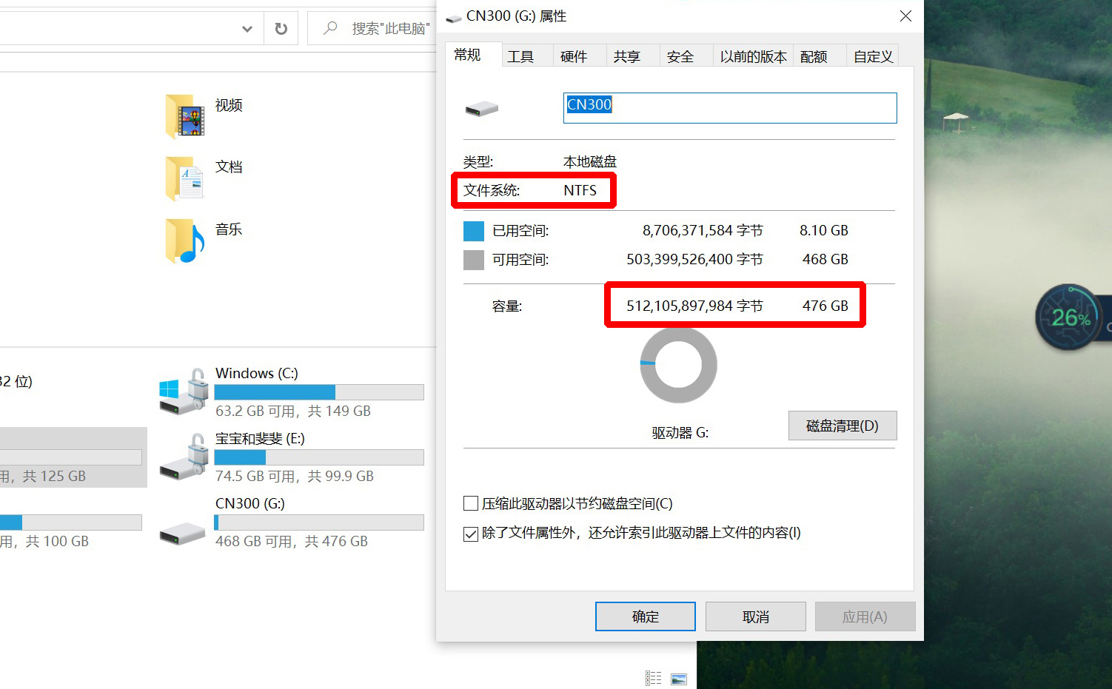Screen dimensions: 1112x689
Task: Select the Windows (C:) drive icon
Action: pyautogui.click(x=183, y=391)
